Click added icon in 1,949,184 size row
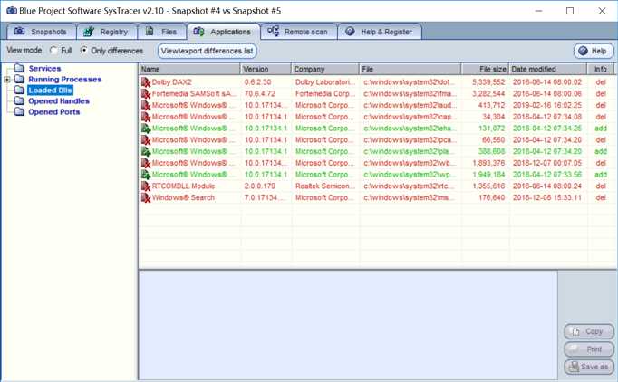 pos(146,175)
